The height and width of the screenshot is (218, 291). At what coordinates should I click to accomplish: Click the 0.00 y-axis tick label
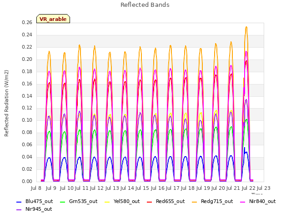coord(27,181)
